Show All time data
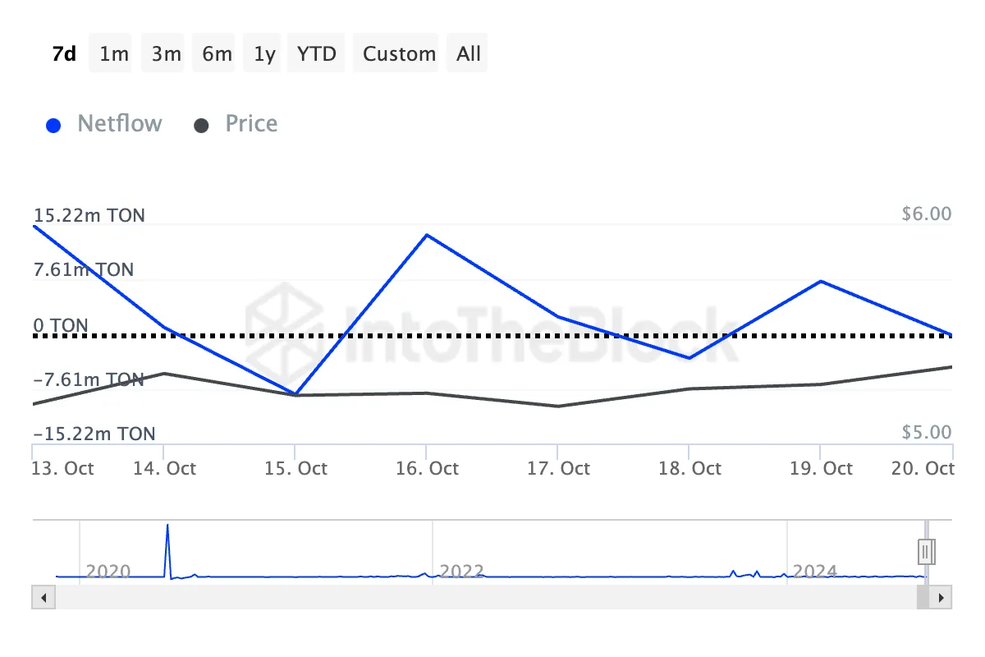 (469, 54)
